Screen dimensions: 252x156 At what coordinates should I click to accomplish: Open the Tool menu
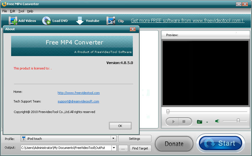21,11
